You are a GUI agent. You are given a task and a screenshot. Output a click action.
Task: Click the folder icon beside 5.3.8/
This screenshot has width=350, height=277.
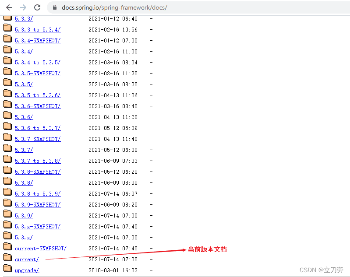[x=7, y=181]
